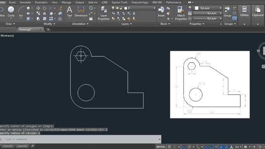Screen dimensions: 265x149
Task: Open the Annotate ribbon tab
Action: pos(25,2)
